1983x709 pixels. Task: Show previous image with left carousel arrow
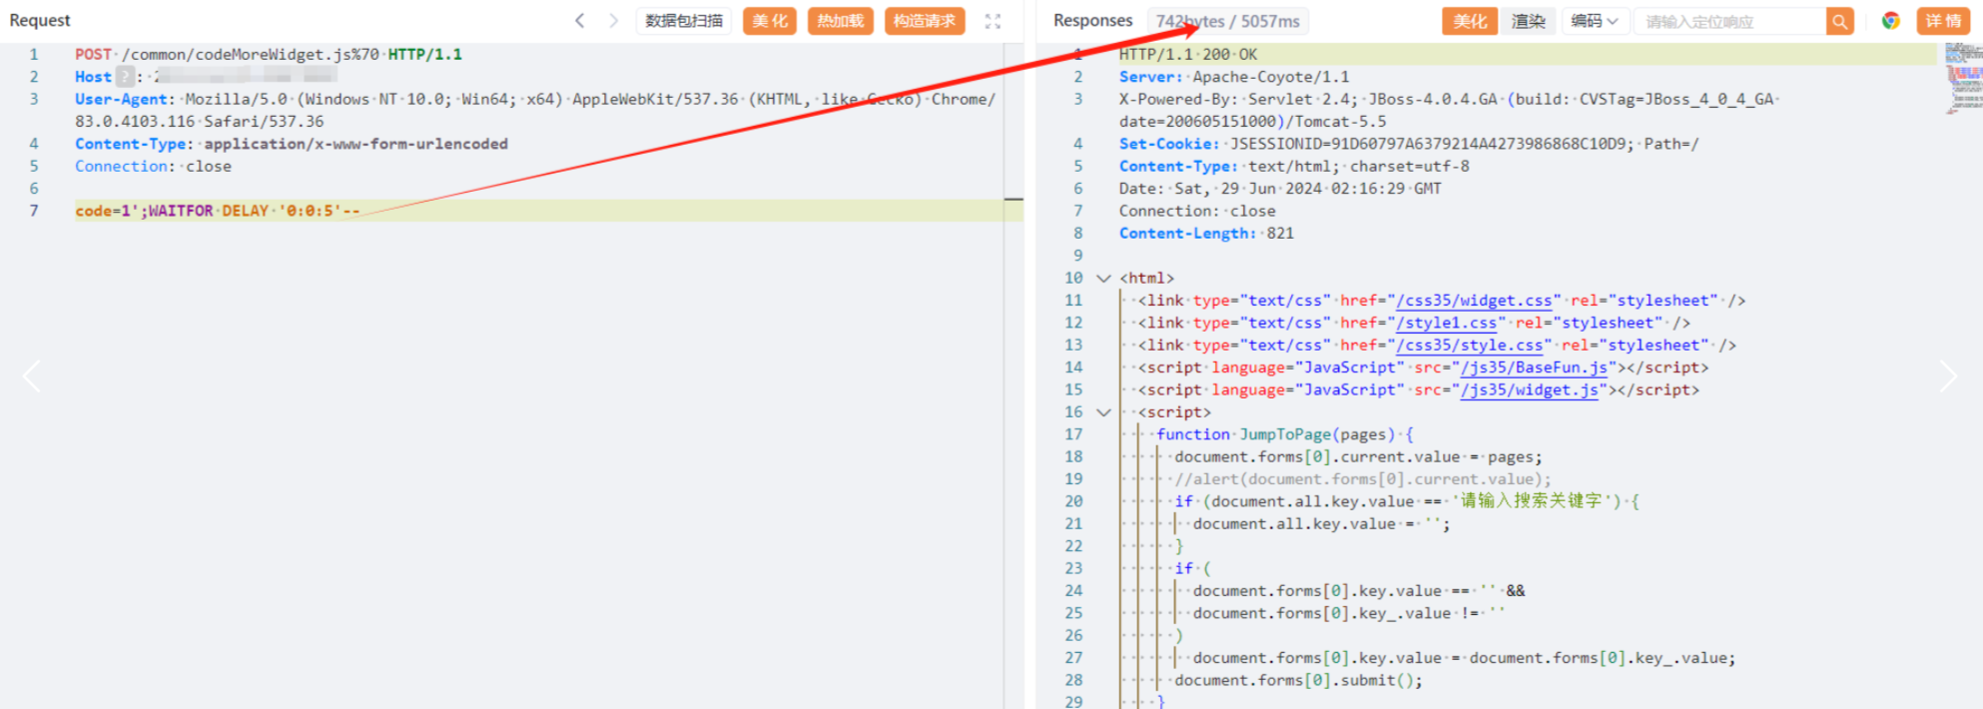pos(32,376)
